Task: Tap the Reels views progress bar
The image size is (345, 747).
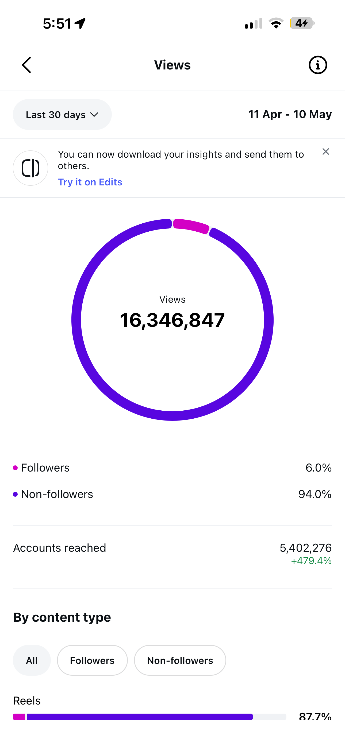Action: (x=149, y=717)
